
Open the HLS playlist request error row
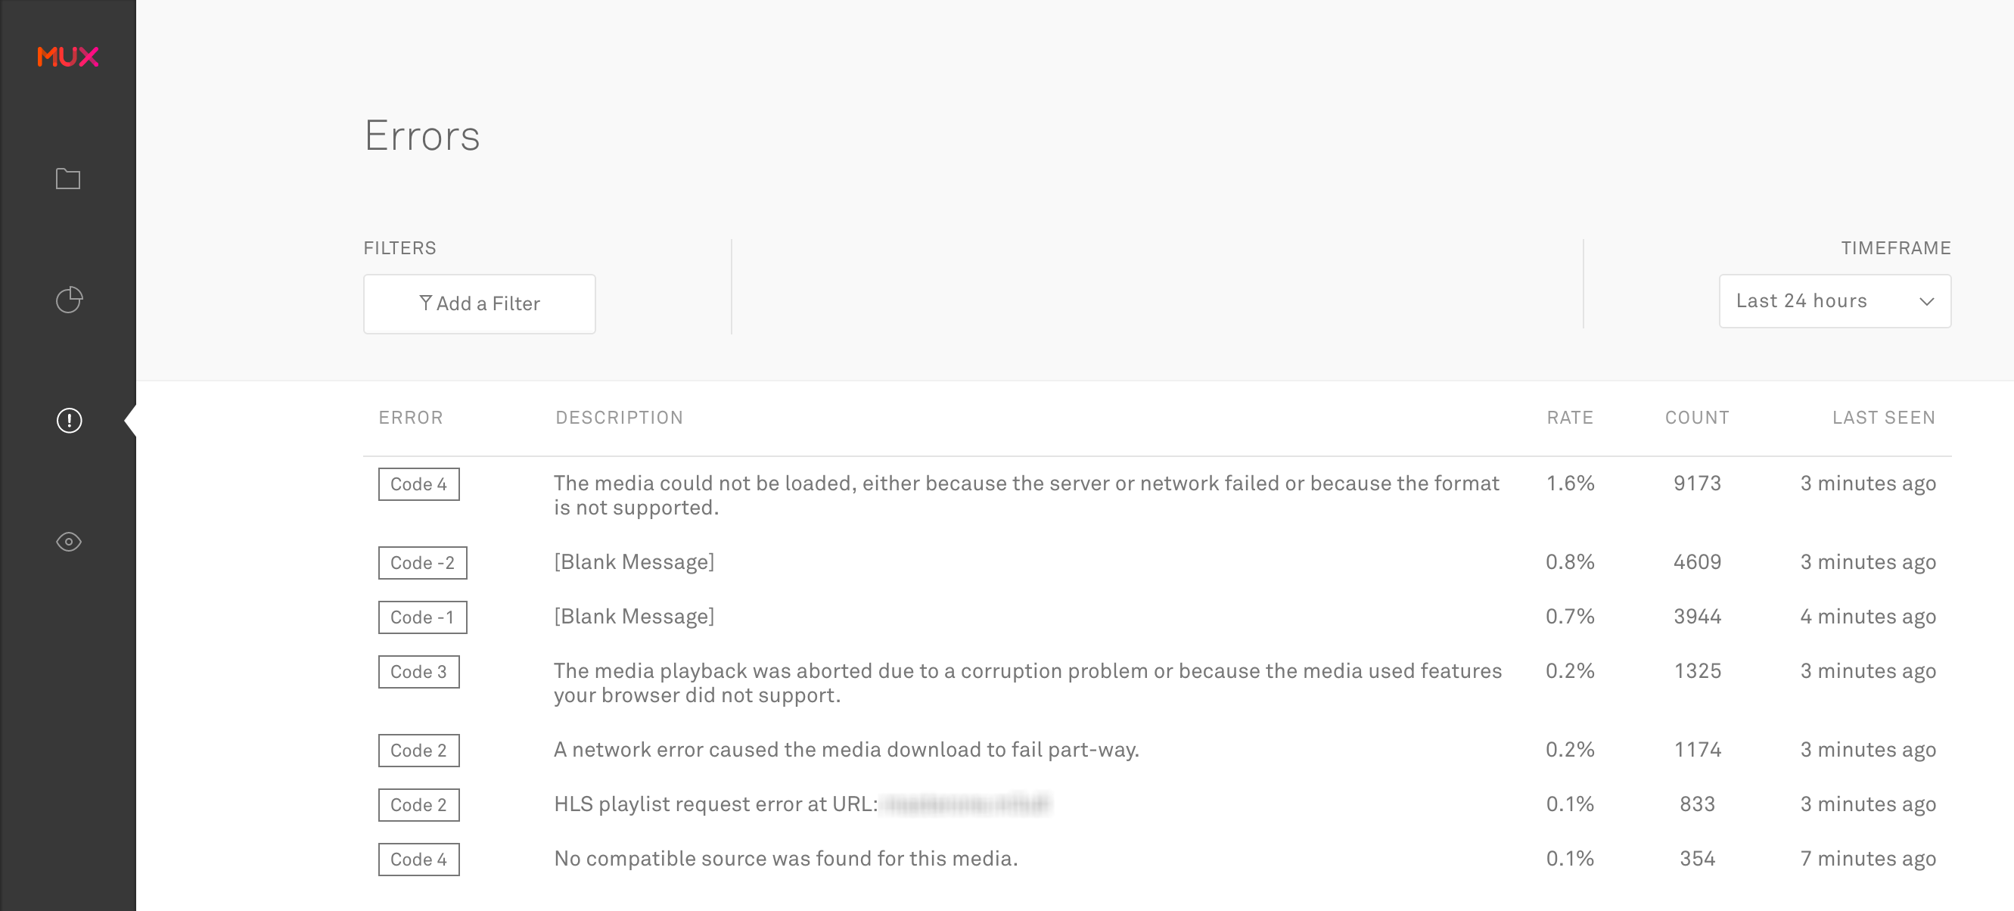(716, 804)
